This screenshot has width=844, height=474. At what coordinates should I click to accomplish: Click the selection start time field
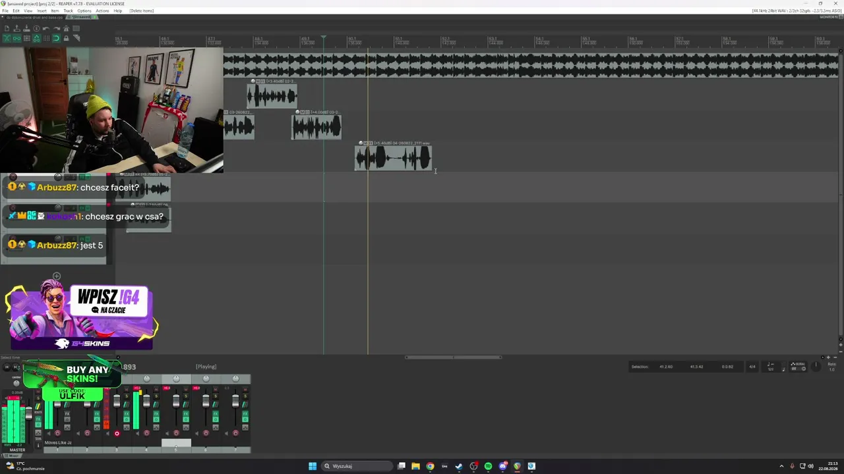click(x=665, y=367)
